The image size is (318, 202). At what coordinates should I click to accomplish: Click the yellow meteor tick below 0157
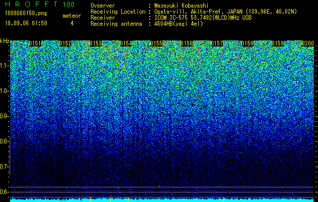coord(223,199)
